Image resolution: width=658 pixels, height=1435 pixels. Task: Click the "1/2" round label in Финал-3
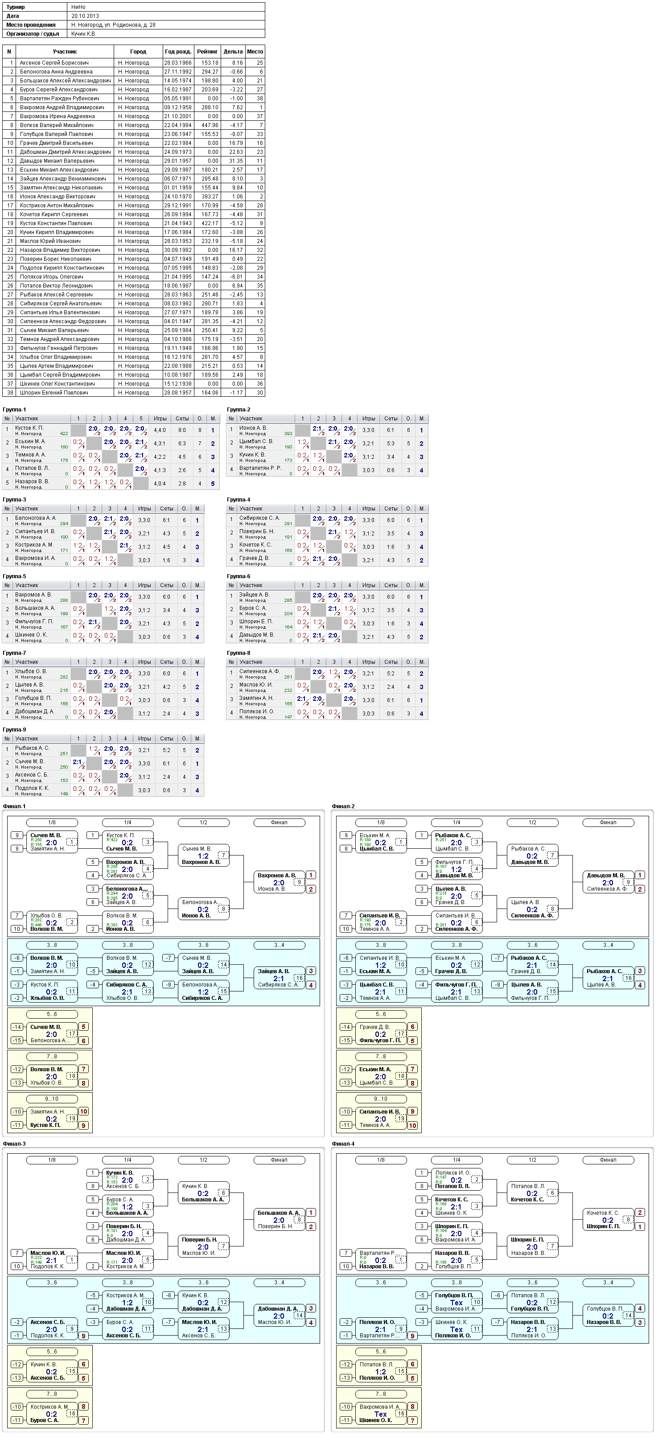pos(203,1160)
